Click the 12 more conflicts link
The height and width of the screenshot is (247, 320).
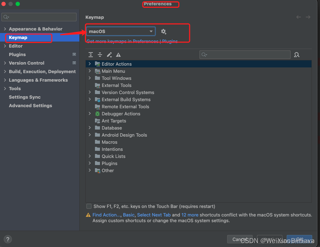pyautogui.click(x=190, y=215)
